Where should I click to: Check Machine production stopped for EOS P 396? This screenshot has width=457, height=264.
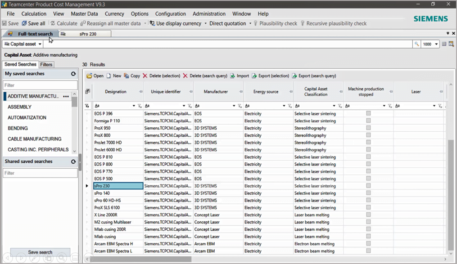pos(368,114)
